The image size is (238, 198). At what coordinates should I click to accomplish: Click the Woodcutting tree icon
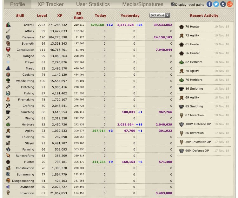click(8, 81)
